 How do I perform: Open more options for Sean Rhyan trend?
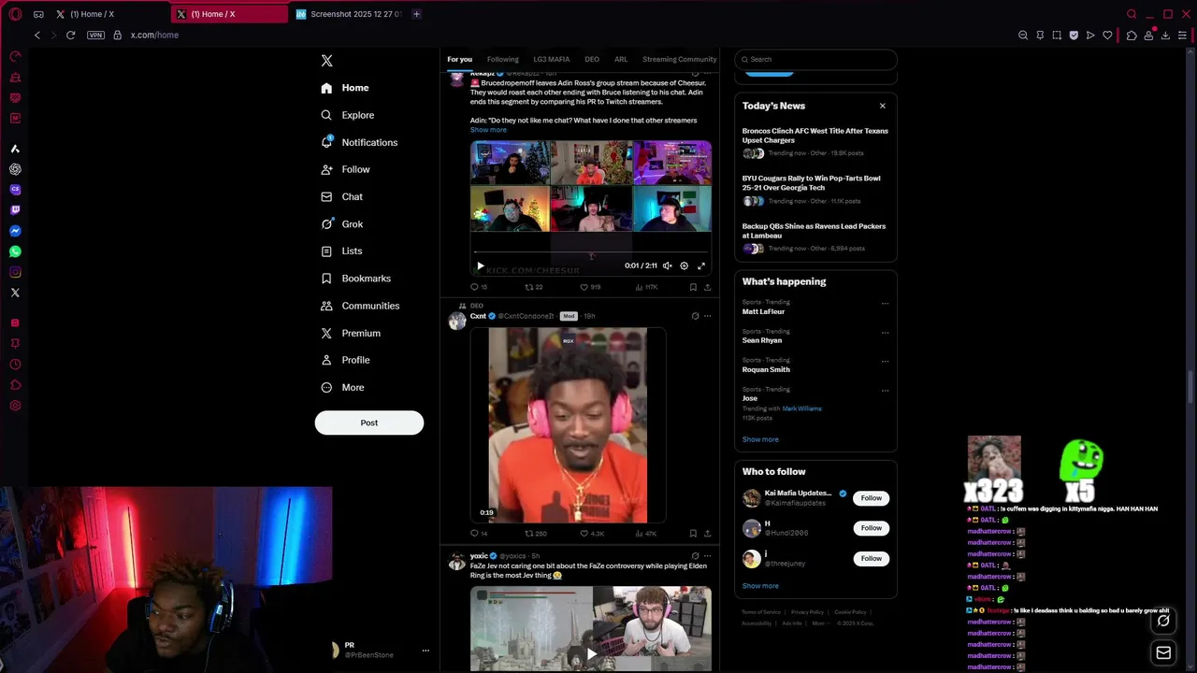click(x=885, y=333)
